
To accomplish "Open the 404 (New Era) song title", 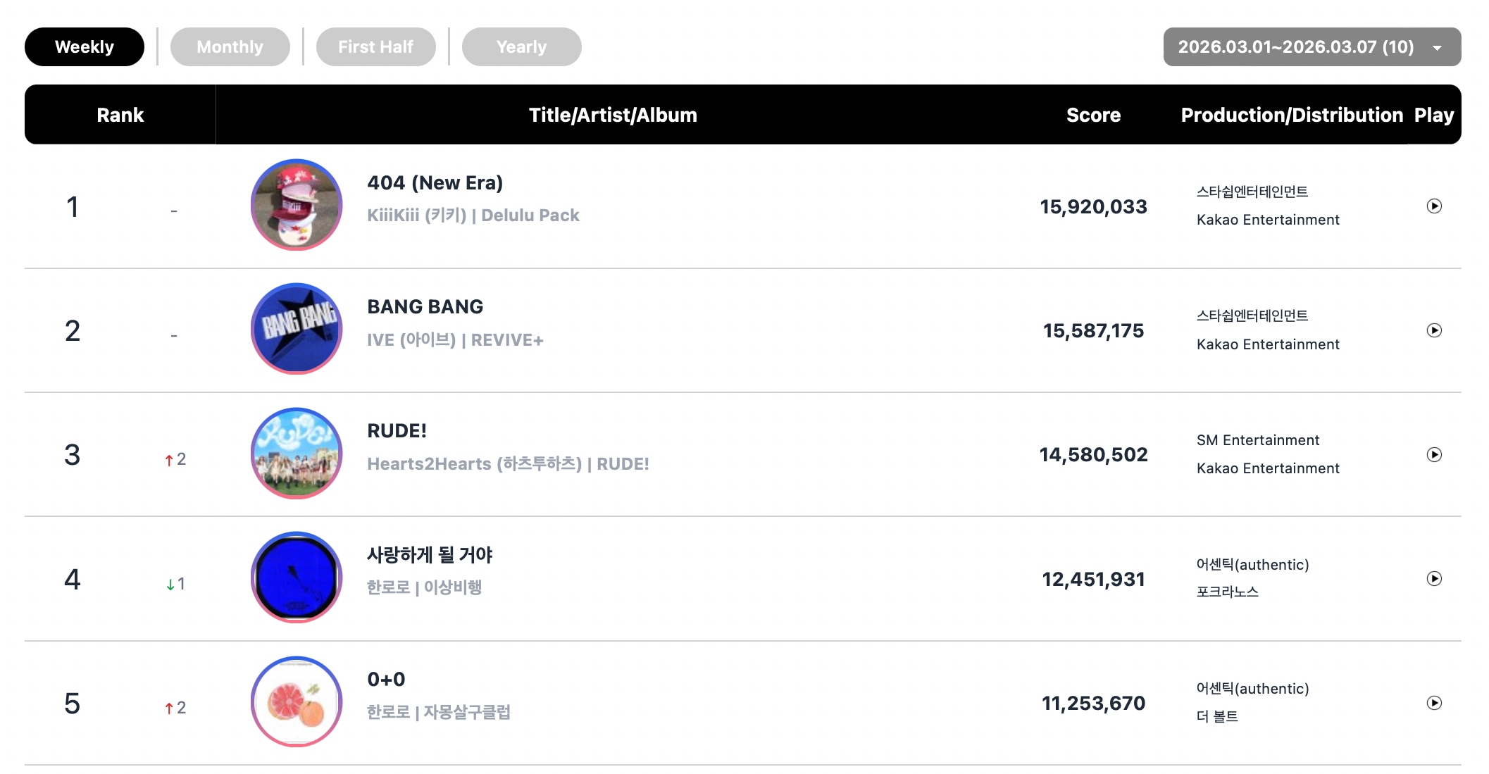I will coord(435,183).
